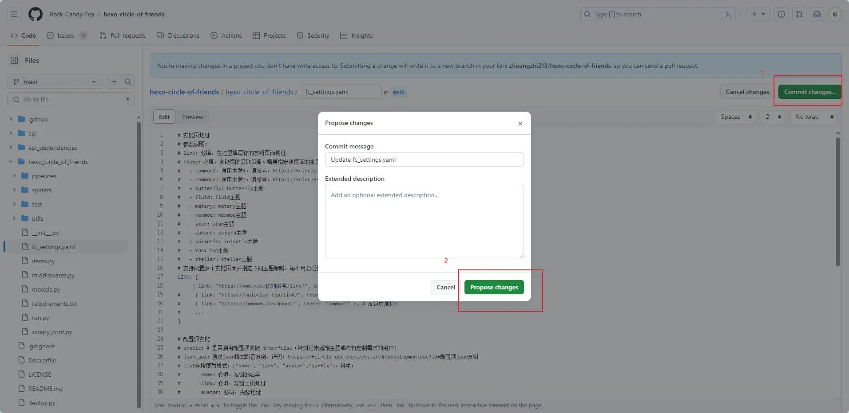The image size is (849, 413).
Task: Open hexo-circle-of-friends repo name in the header
Action: 134,14
